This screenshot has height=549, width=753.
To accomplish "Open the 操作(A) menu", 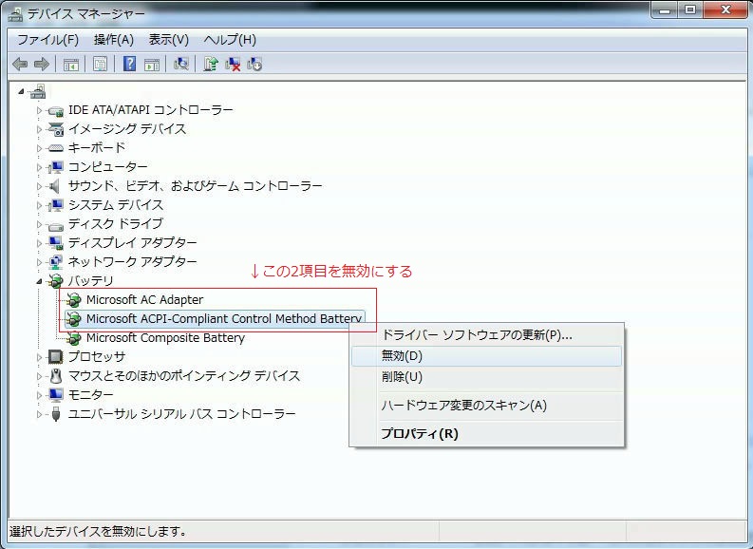I will click(113, 39).
